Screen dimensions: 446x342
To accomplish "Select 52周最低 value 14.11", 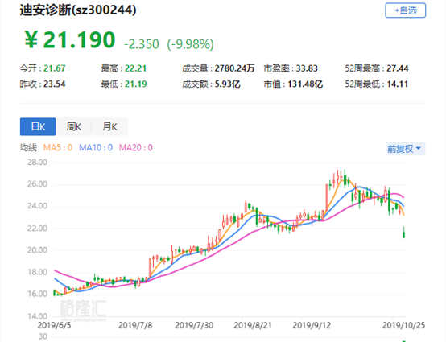I will [x=398, y=84].
